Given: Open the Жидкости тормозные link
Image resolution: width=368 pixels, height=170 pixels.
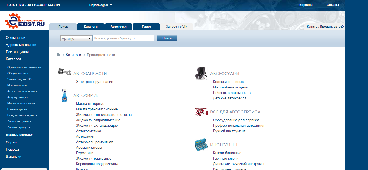Looking at the screenshot, I should [x=94, y=158].
